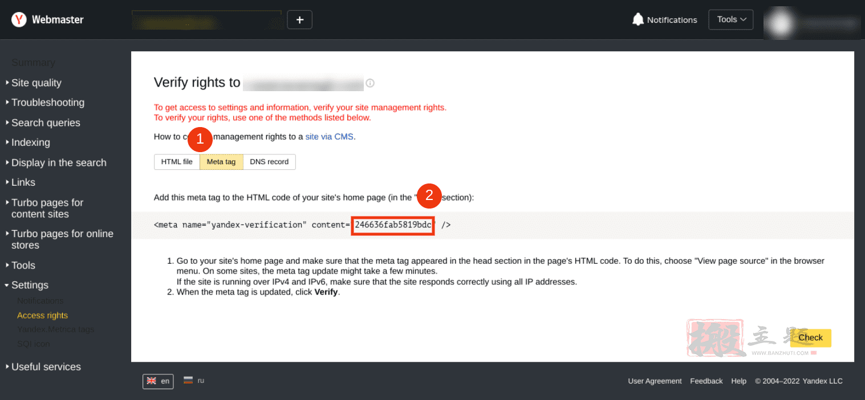Open Yandex.Metrica tags item

[56, 329]
